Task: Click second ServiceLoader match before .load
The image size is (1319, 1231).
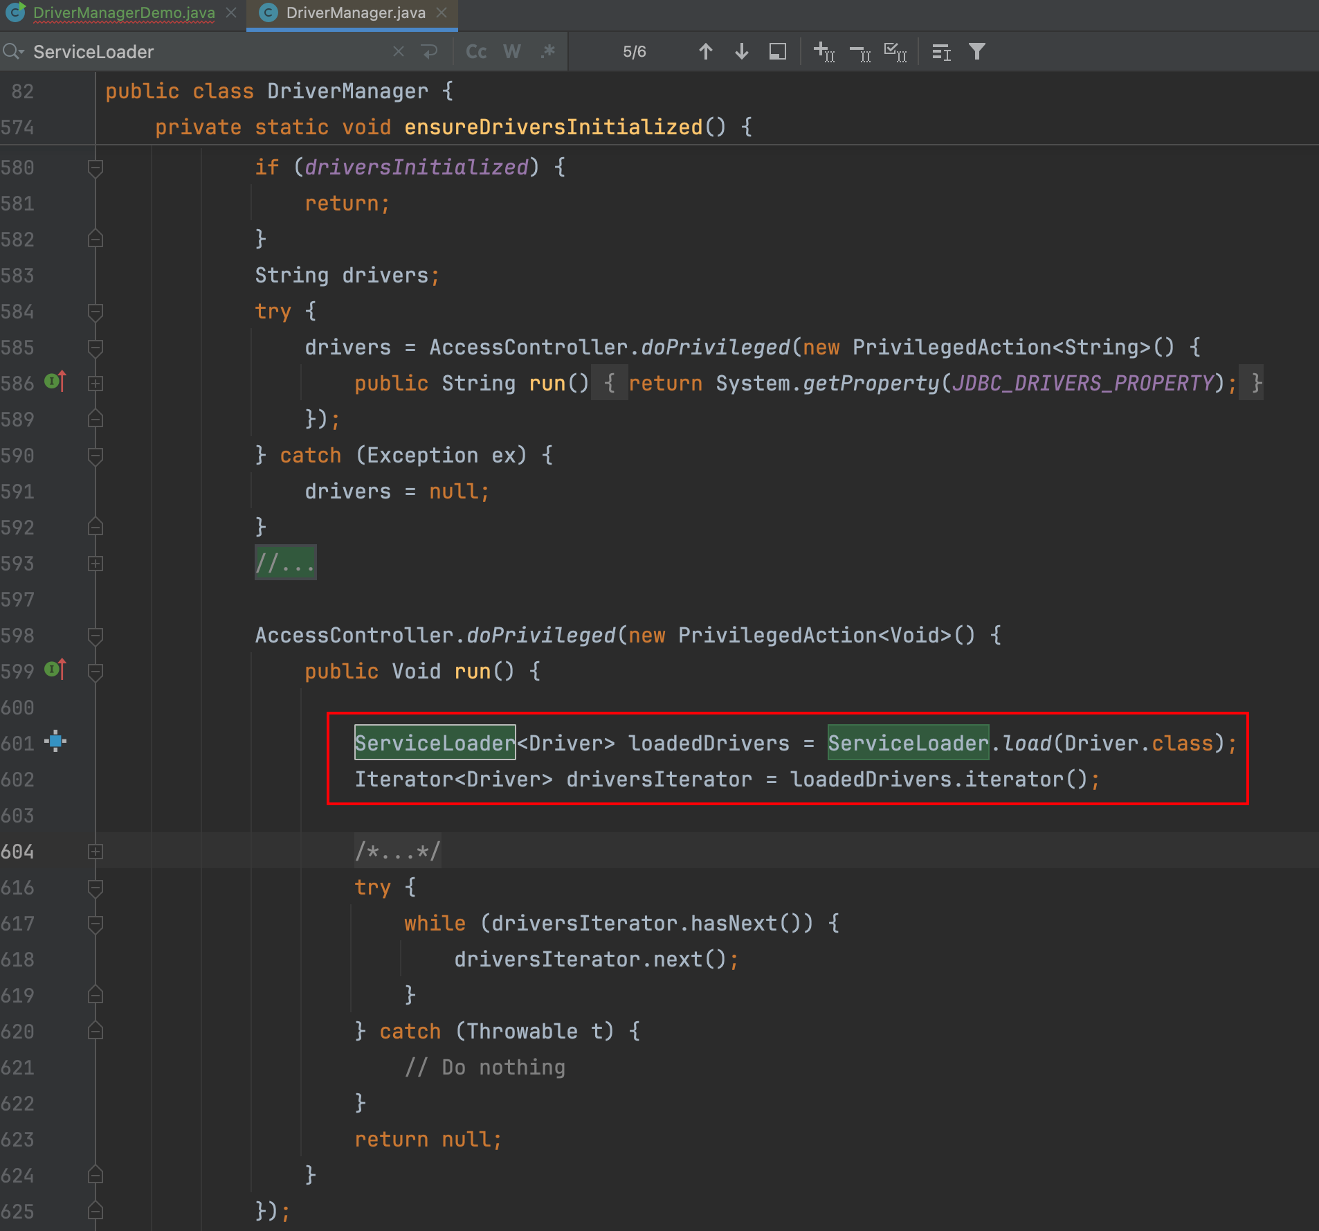Action: 908,743
